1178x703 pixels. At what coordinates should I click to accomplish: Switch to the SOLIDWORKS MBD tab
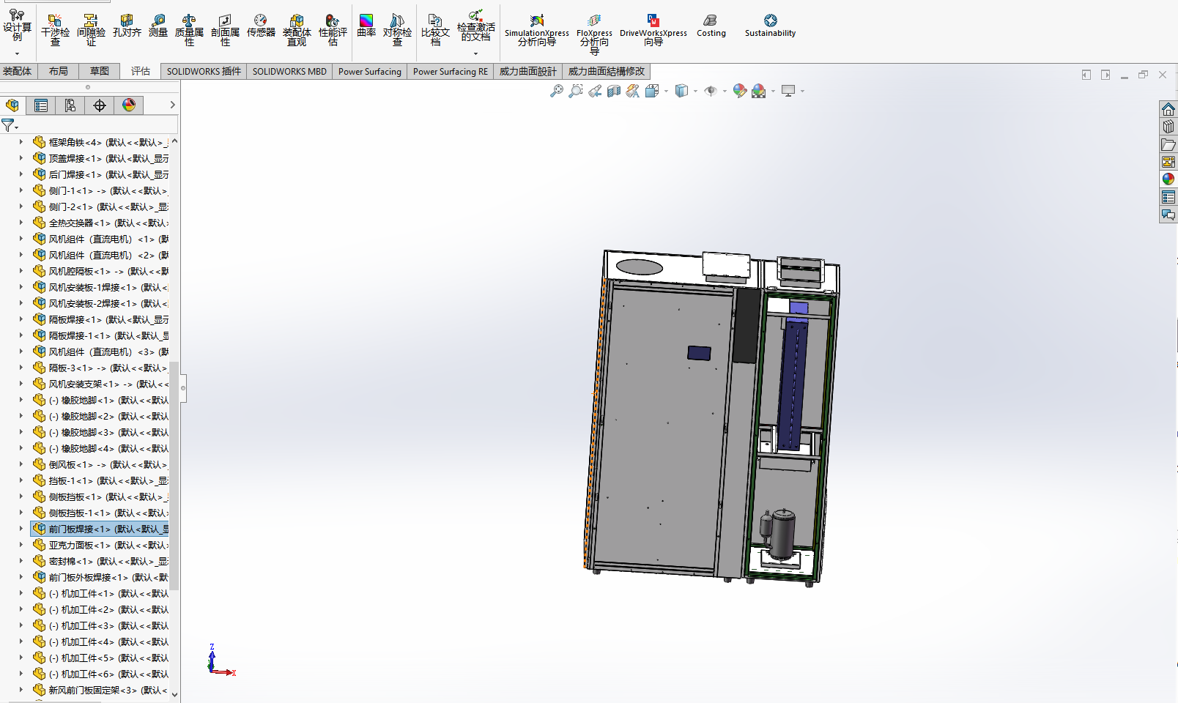coord(289,71)
